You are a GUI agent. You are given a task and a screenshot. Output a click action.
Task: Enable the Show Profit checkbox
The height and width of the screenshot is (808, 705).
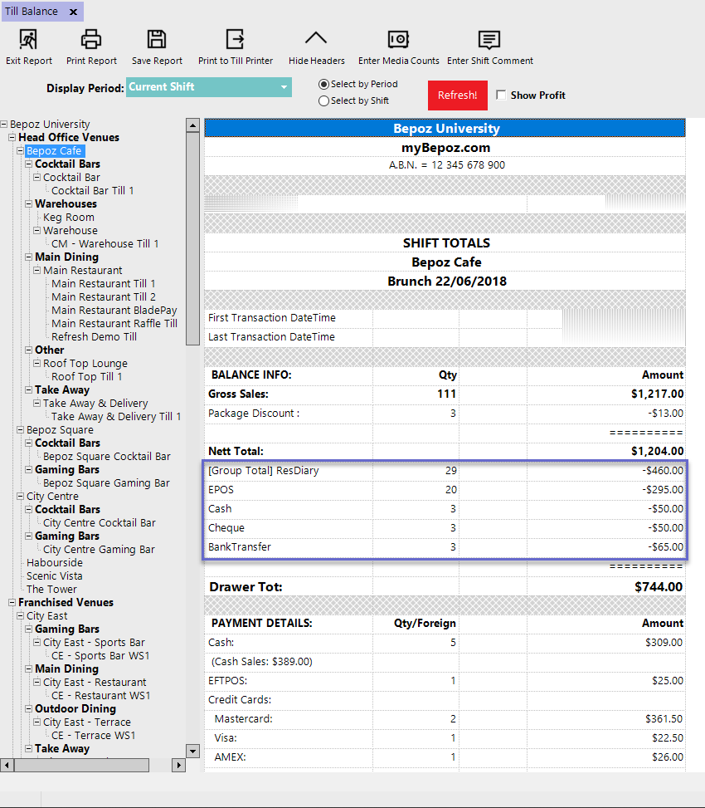tap(501, 95)
